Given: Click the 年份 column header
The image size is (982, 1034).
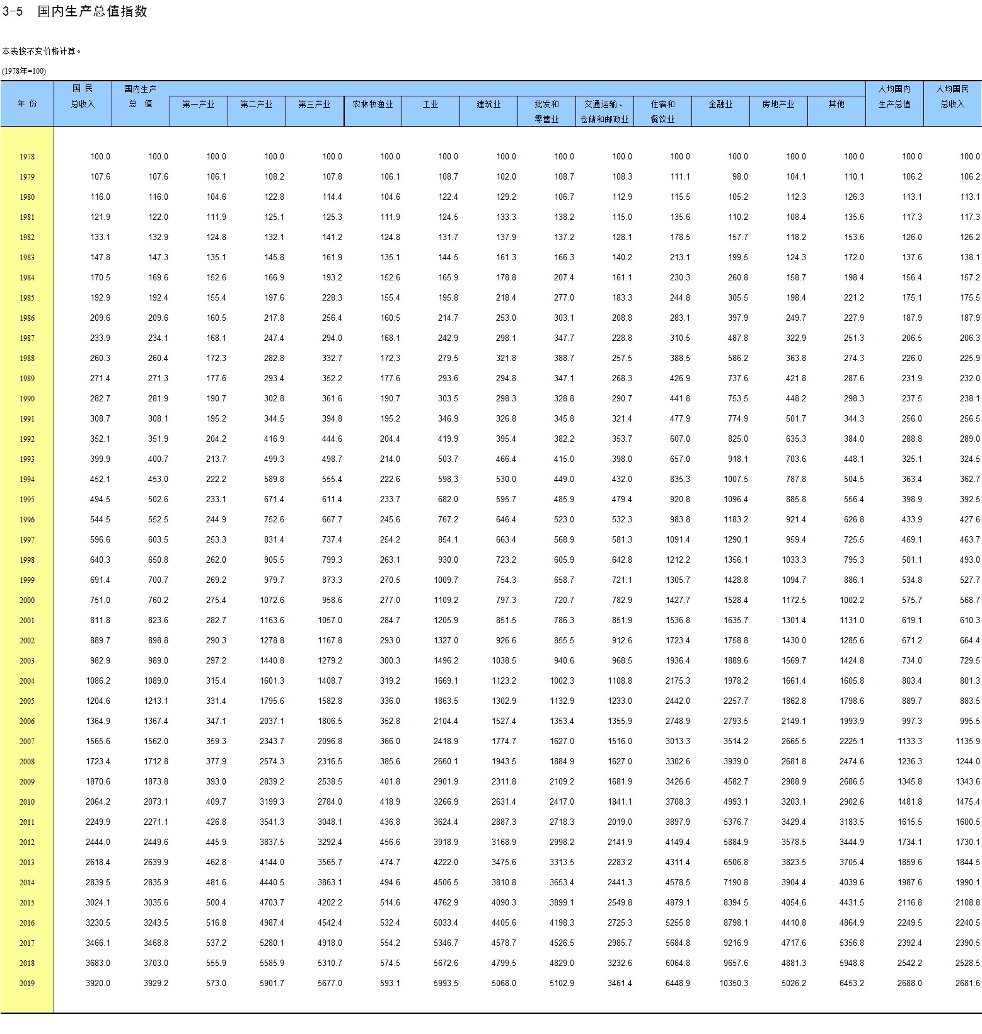Looking at the screenshot, I should coord(27,103).
